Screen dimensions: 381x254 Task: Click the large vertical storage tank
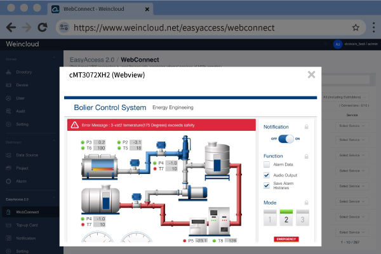tap(217, 160)
